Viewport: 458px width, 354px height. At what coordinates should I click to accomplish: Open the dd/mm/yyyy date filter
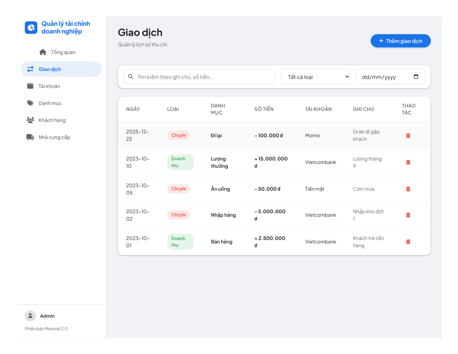click(x=390, y=77)
